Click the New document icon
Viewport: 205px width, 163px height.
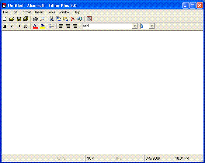[5, 19]
